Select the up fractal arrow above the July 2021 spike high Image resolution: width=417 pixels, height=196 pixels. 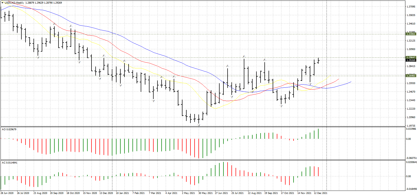click(244, 56)
